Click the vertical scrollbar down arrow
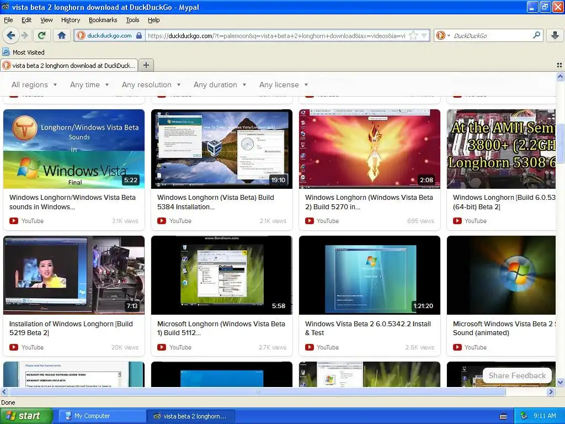This screenshot has height=424, width=565. click(x=560, y=382)
